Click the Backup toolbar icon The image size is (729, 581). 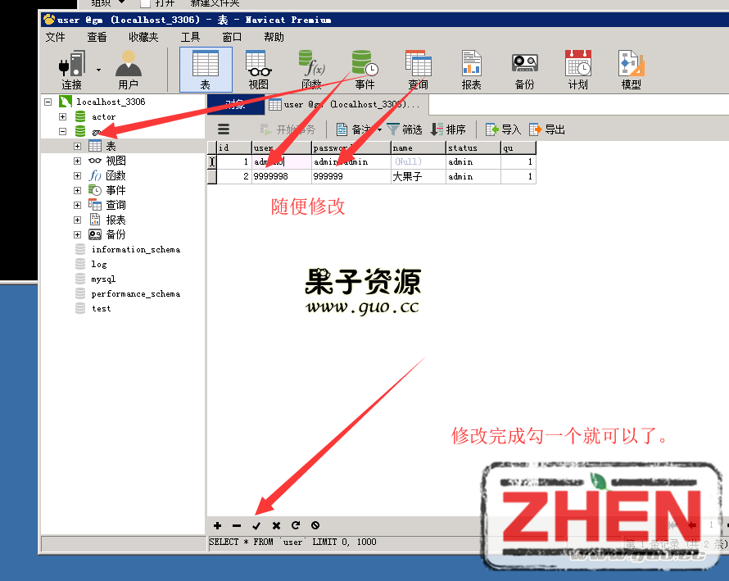click(524, 66)
